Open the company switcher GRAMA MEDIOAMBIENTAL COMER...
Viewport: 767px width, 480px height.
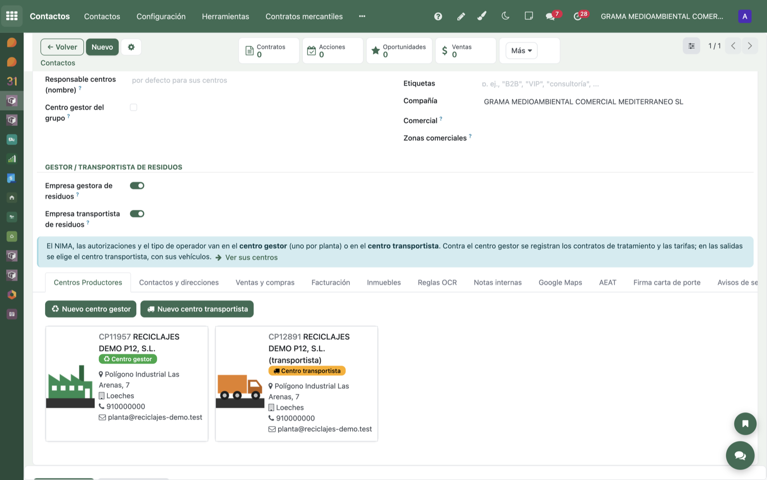point(662,16)
